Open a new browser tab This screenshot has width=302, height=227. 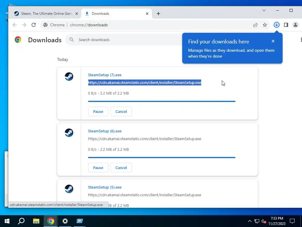coord(158,14)
